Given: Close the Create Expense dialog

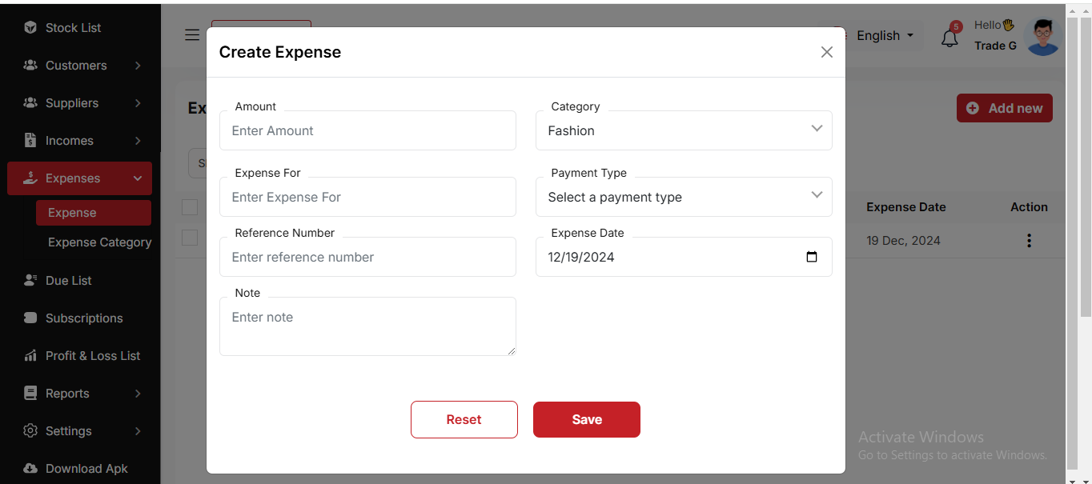Looking at the screenshot, I should tap(826, 52).
